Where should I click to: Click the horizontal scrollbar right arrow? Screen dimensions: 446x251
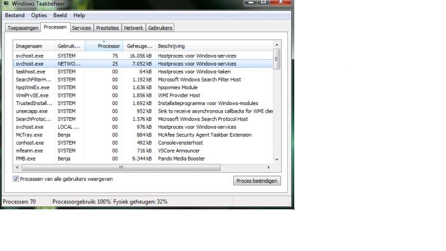click(x=268, y=168)
